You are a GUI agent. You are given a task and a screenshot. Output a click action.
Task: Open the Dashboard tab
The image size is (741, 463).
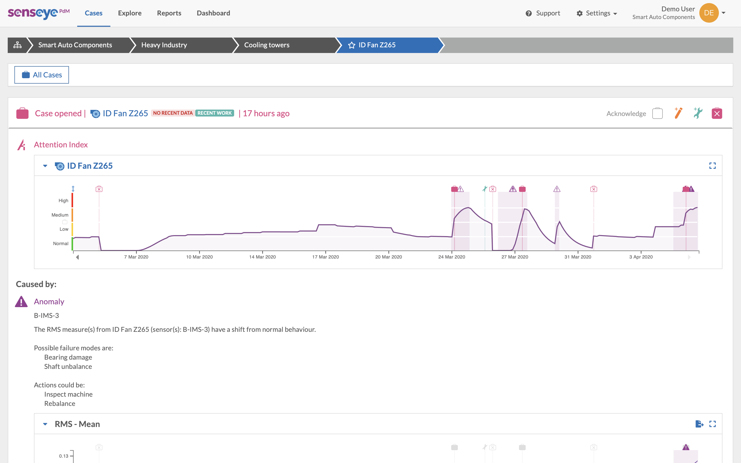pos(213,13)
